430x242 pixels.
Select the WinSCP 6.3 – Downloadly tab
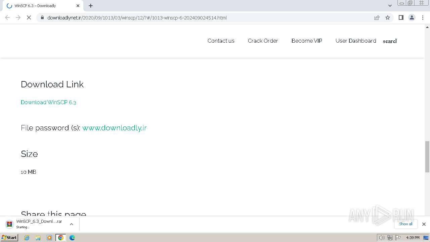42,6
